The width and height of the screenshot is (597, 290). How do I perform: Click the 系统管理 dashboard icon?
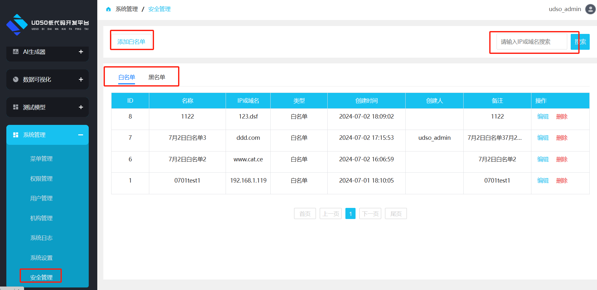coord(16,135)
